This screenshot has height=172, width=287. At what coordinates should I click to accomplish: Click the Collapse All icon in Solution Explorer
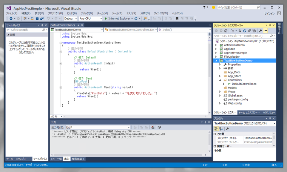[249, 31]
